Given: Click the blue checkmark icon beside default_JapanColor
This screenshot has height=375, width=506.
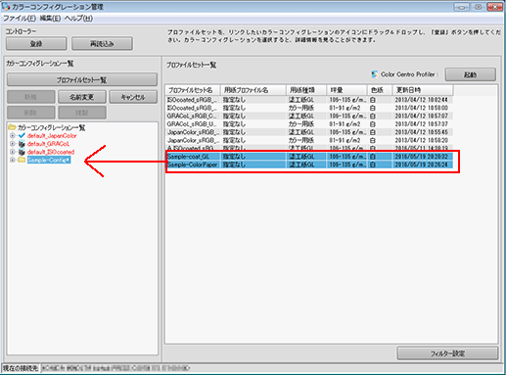Looking at the screenshot, I should pos(22,135).
